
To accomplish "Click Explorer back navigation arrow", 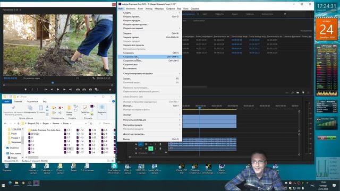I will coord(5,124).
